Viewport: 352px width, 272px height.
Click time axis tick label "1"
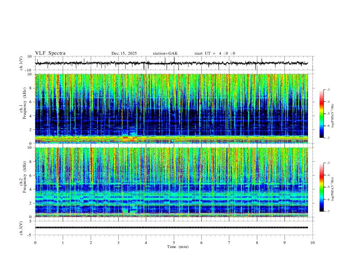pyautogui.click(x=63, y=243)
